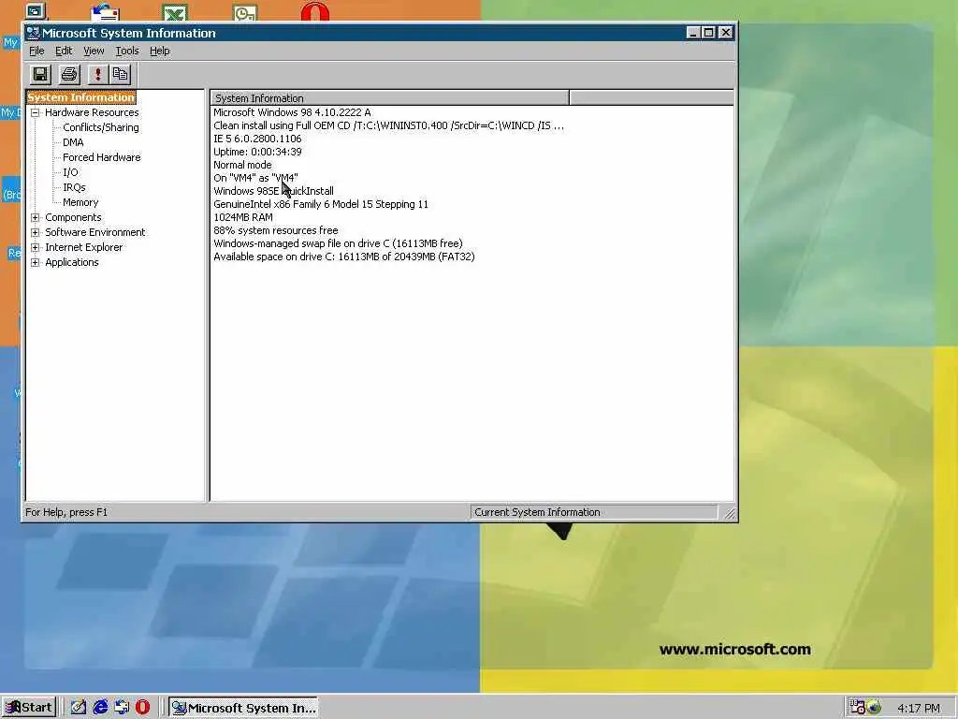This screenshot has width=958, height=719.
Task: Select the System Information root tree item
Action: (x=80, y=97)
